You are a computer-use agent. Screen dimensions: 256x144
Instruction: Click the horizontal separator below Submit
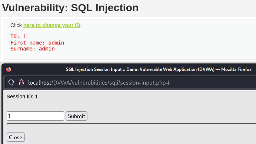tap(131, 124)
